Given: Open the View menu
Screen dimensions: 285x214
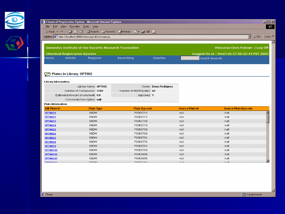Looking at the screenshot, I should (x=63, y=26).
